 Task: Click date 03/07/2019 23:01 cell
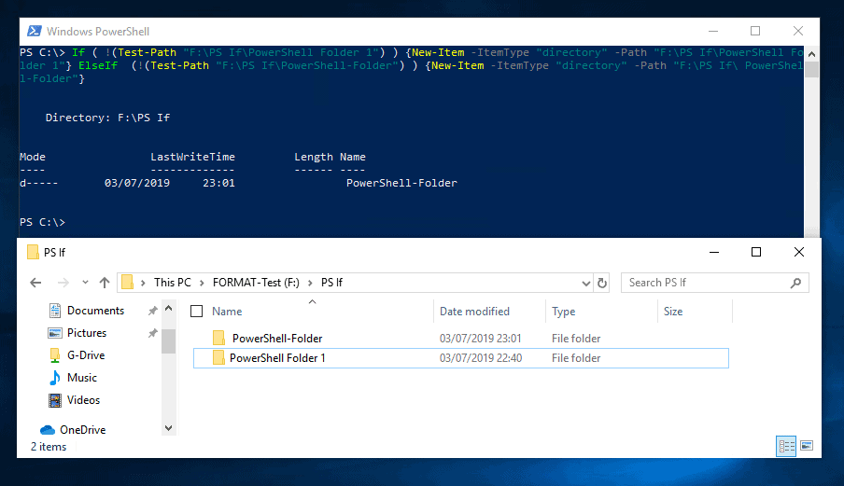(480, 339)
